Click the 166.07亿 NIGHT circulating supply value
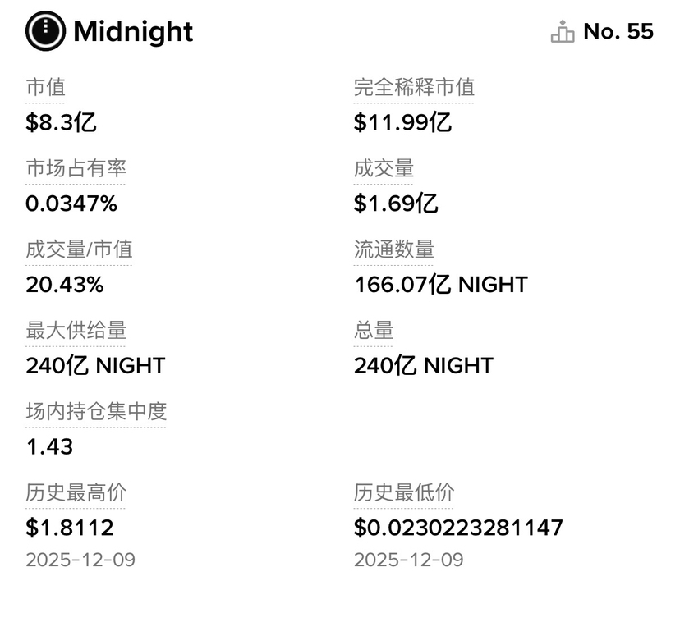 [440, 285]
